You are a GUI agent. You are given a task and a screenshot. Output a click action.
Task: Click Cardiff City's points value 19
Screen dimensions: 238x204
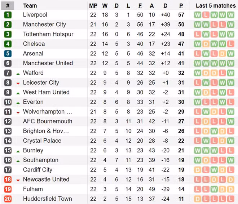(181, 170)
